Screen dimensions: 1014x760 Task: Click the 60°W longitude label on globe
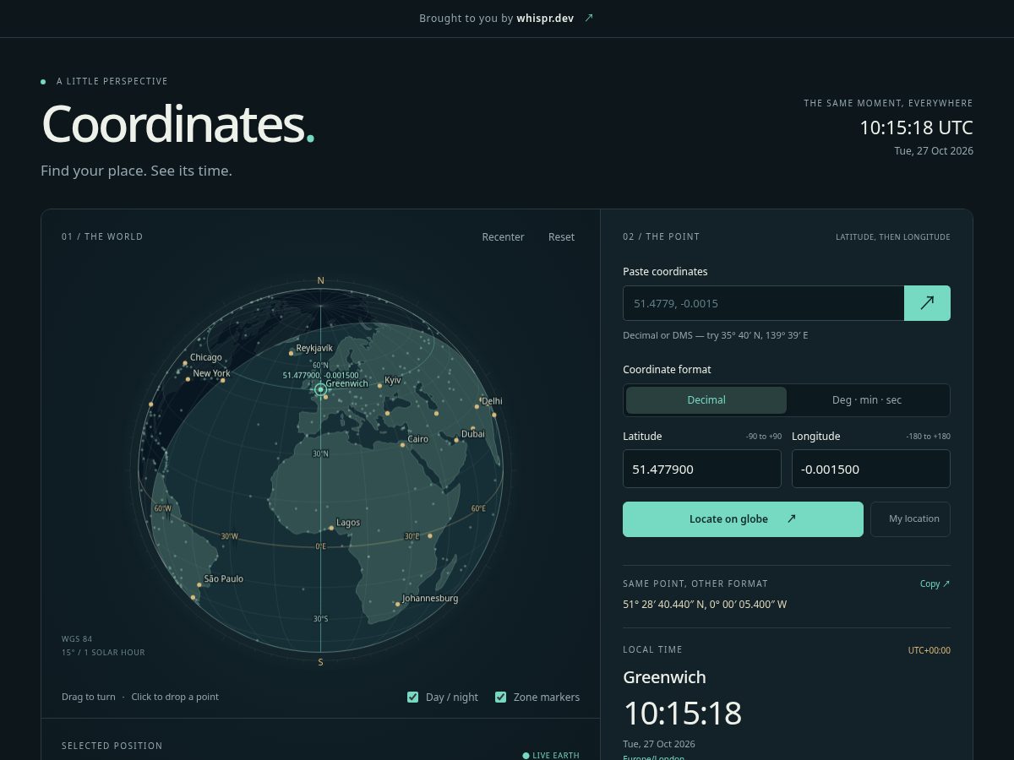coord(163,508)
